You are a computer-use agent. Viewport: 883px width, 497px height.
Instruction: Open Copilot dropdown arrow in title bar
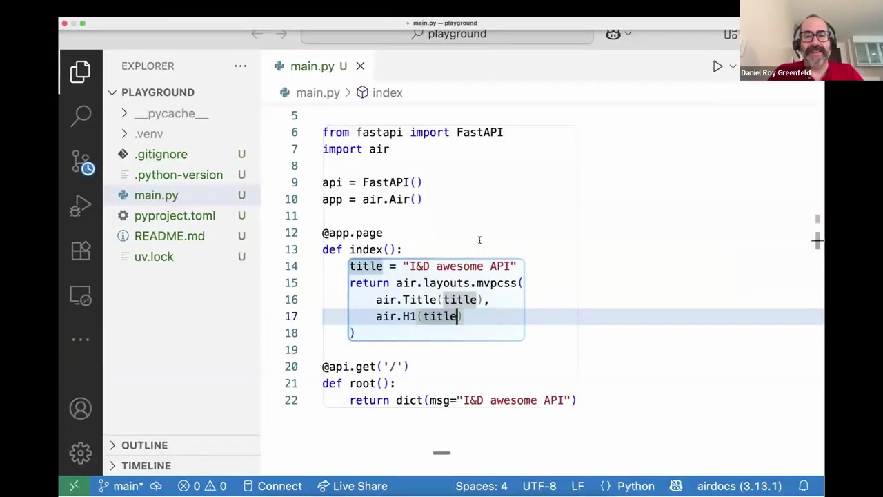628,34
